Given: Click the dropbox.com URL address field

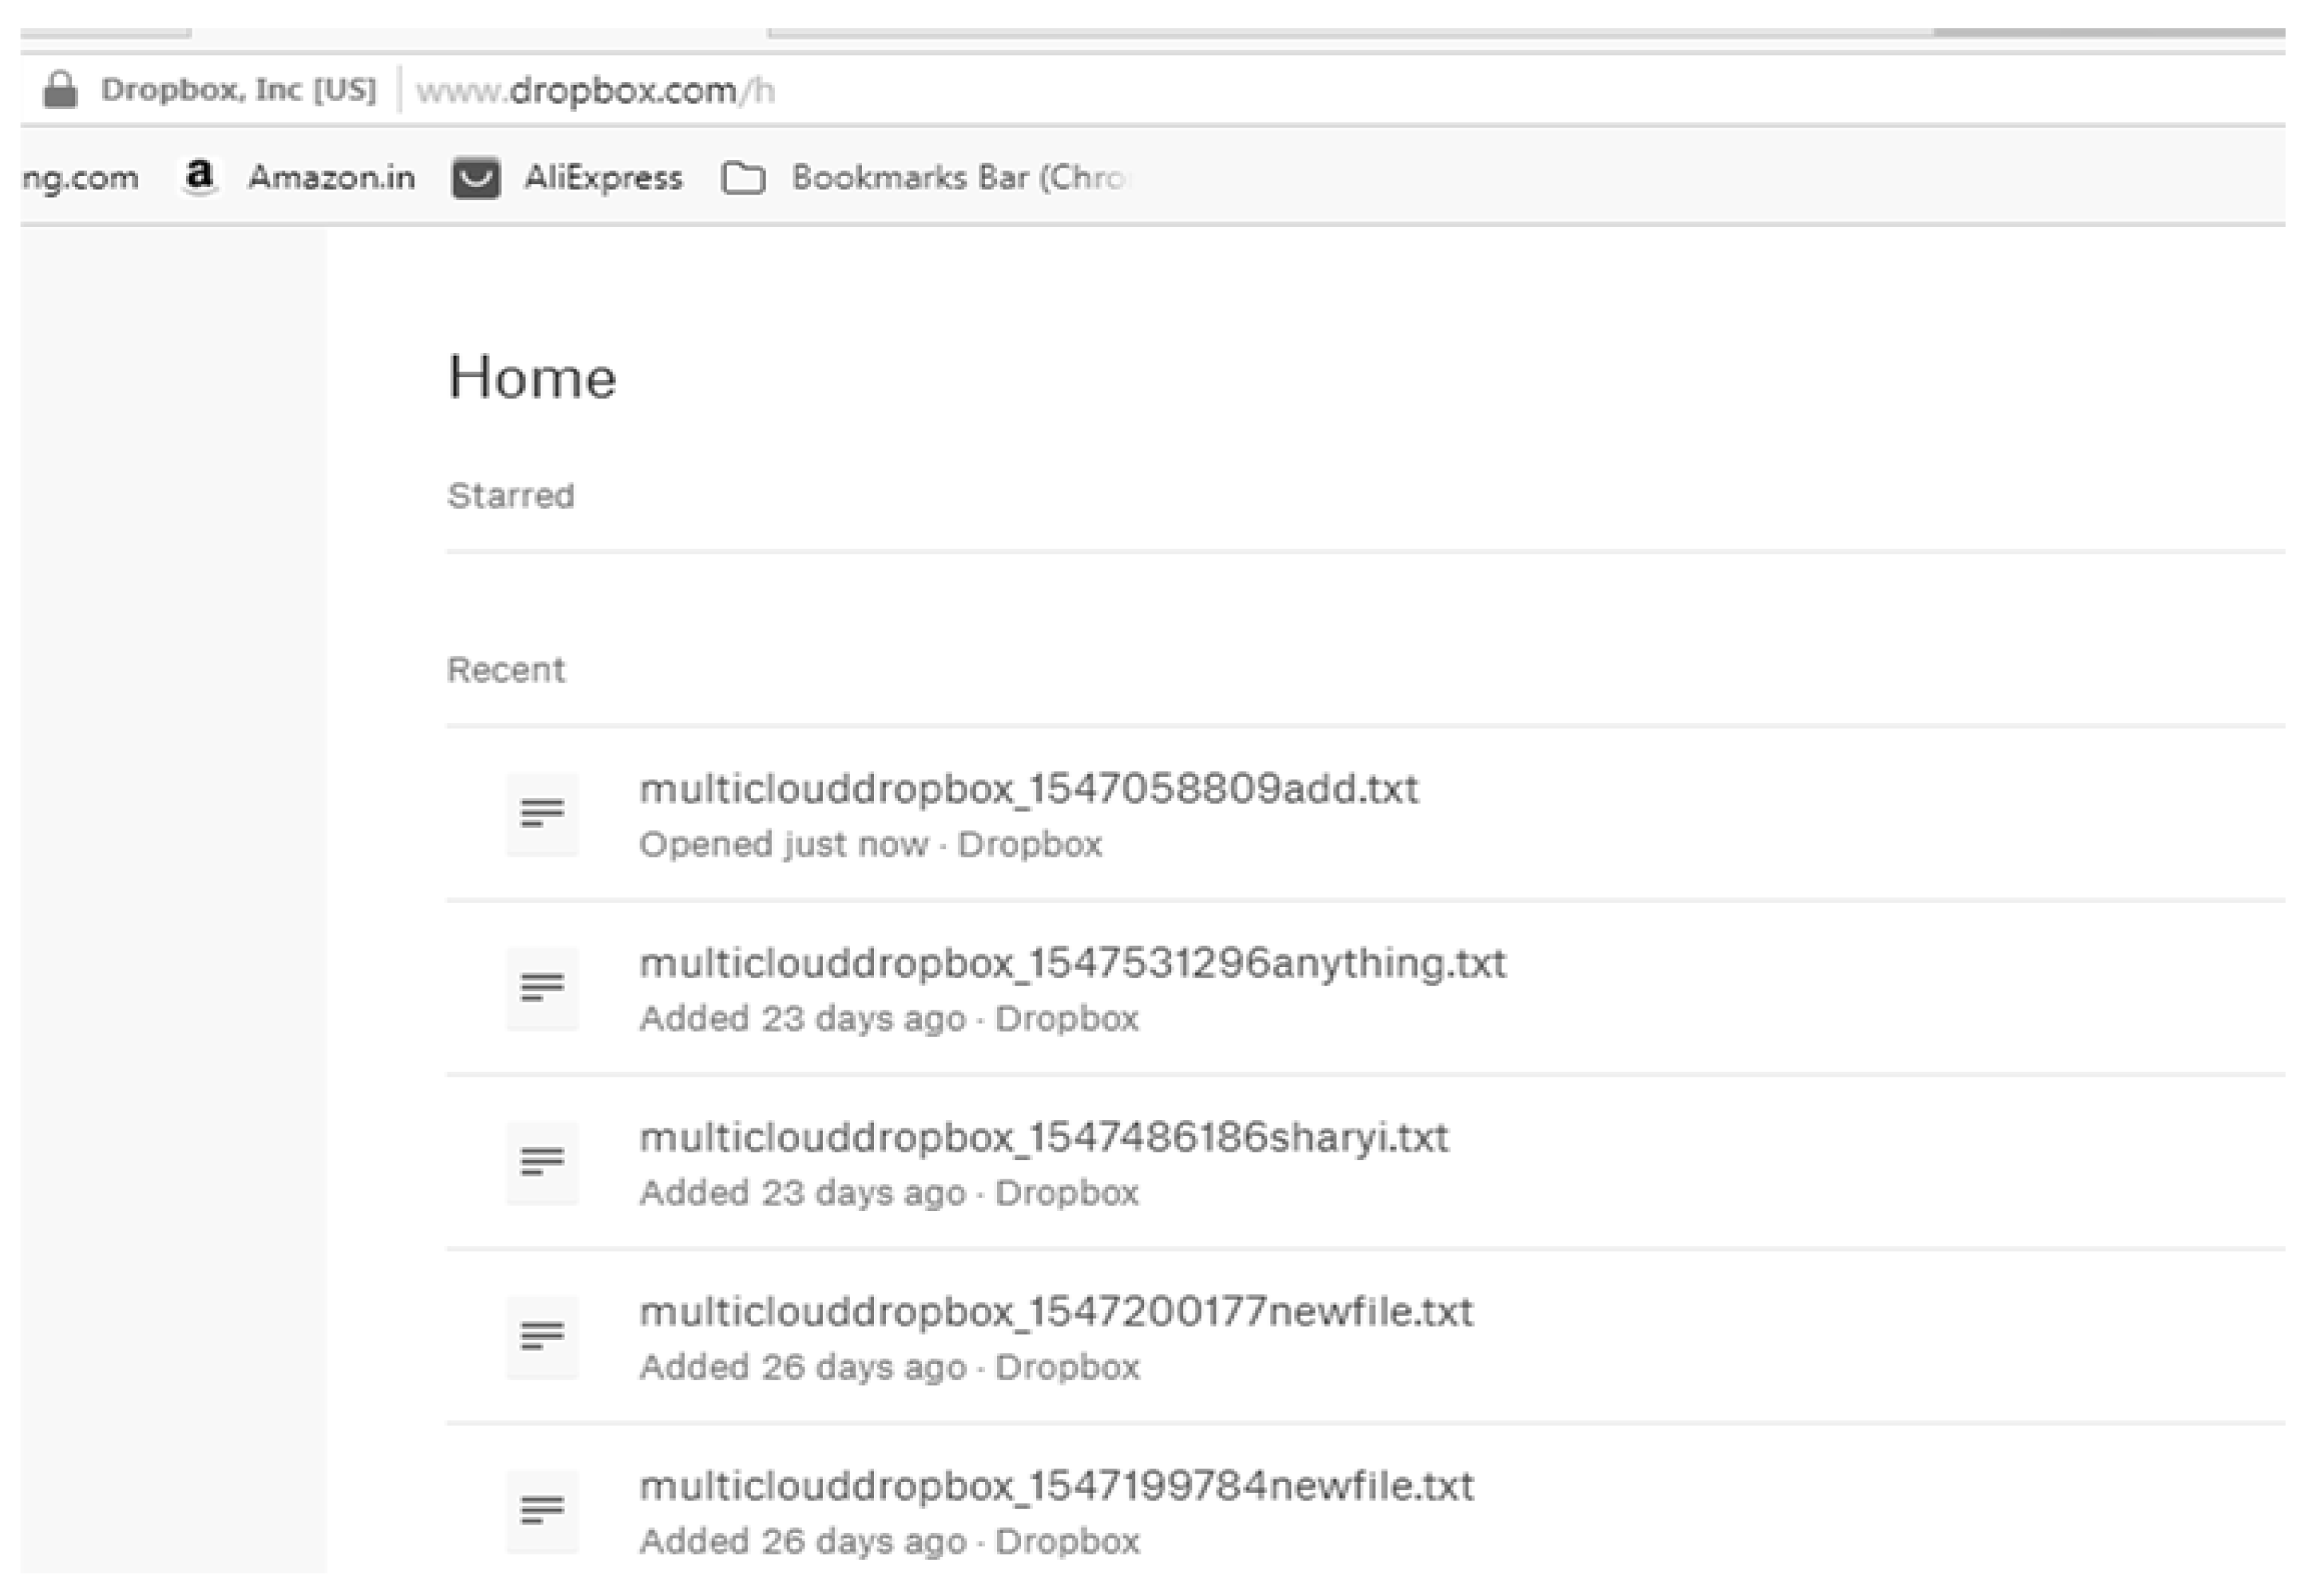Looking at the screenshot, I should (x=596, y=91).
